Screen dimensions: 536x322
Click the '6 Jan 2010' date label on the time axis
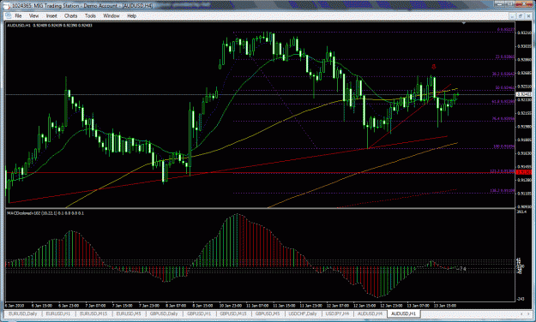(15, 306)
